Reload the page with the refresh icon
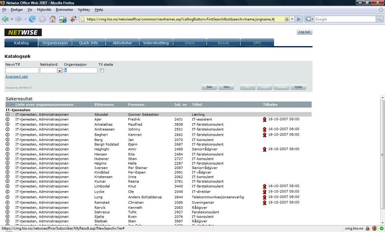 pos(32,19)
